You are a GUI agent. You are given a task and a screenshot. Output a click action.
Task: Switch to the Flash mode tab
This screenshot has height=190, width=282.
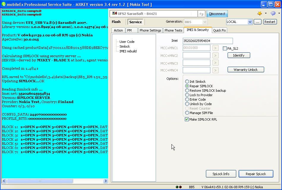116,22
